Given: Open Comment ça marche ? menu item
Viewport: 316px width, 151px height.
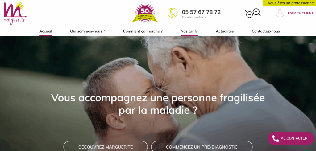Looking at the screenshot, I should 143,31.
